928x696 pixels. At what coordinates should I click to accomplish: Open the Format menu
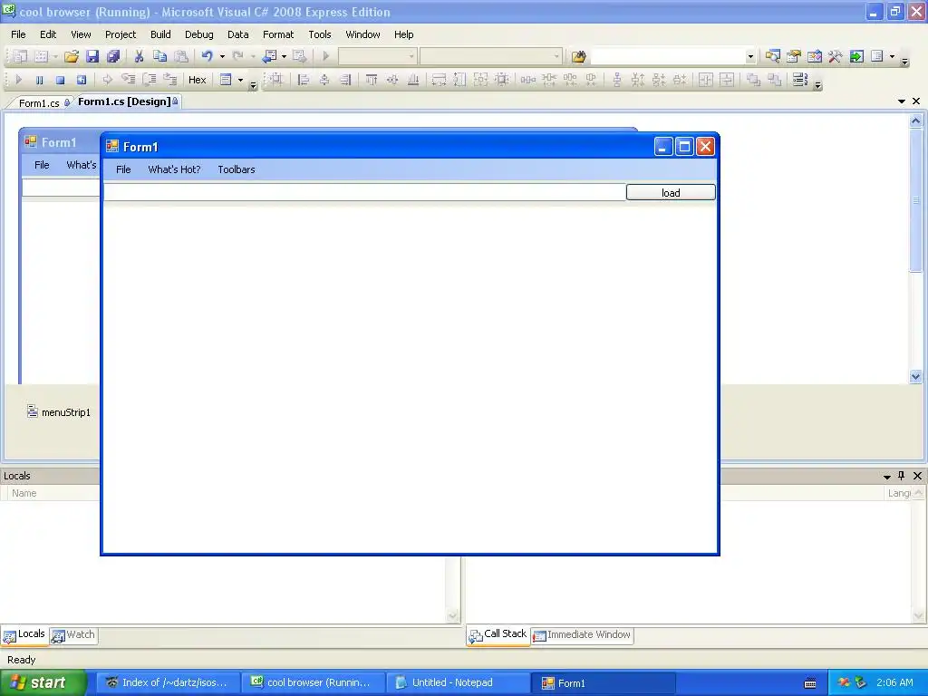point(278,34)
